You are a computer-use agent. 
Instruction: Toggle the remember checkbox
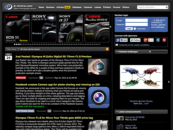coord(135,29)
